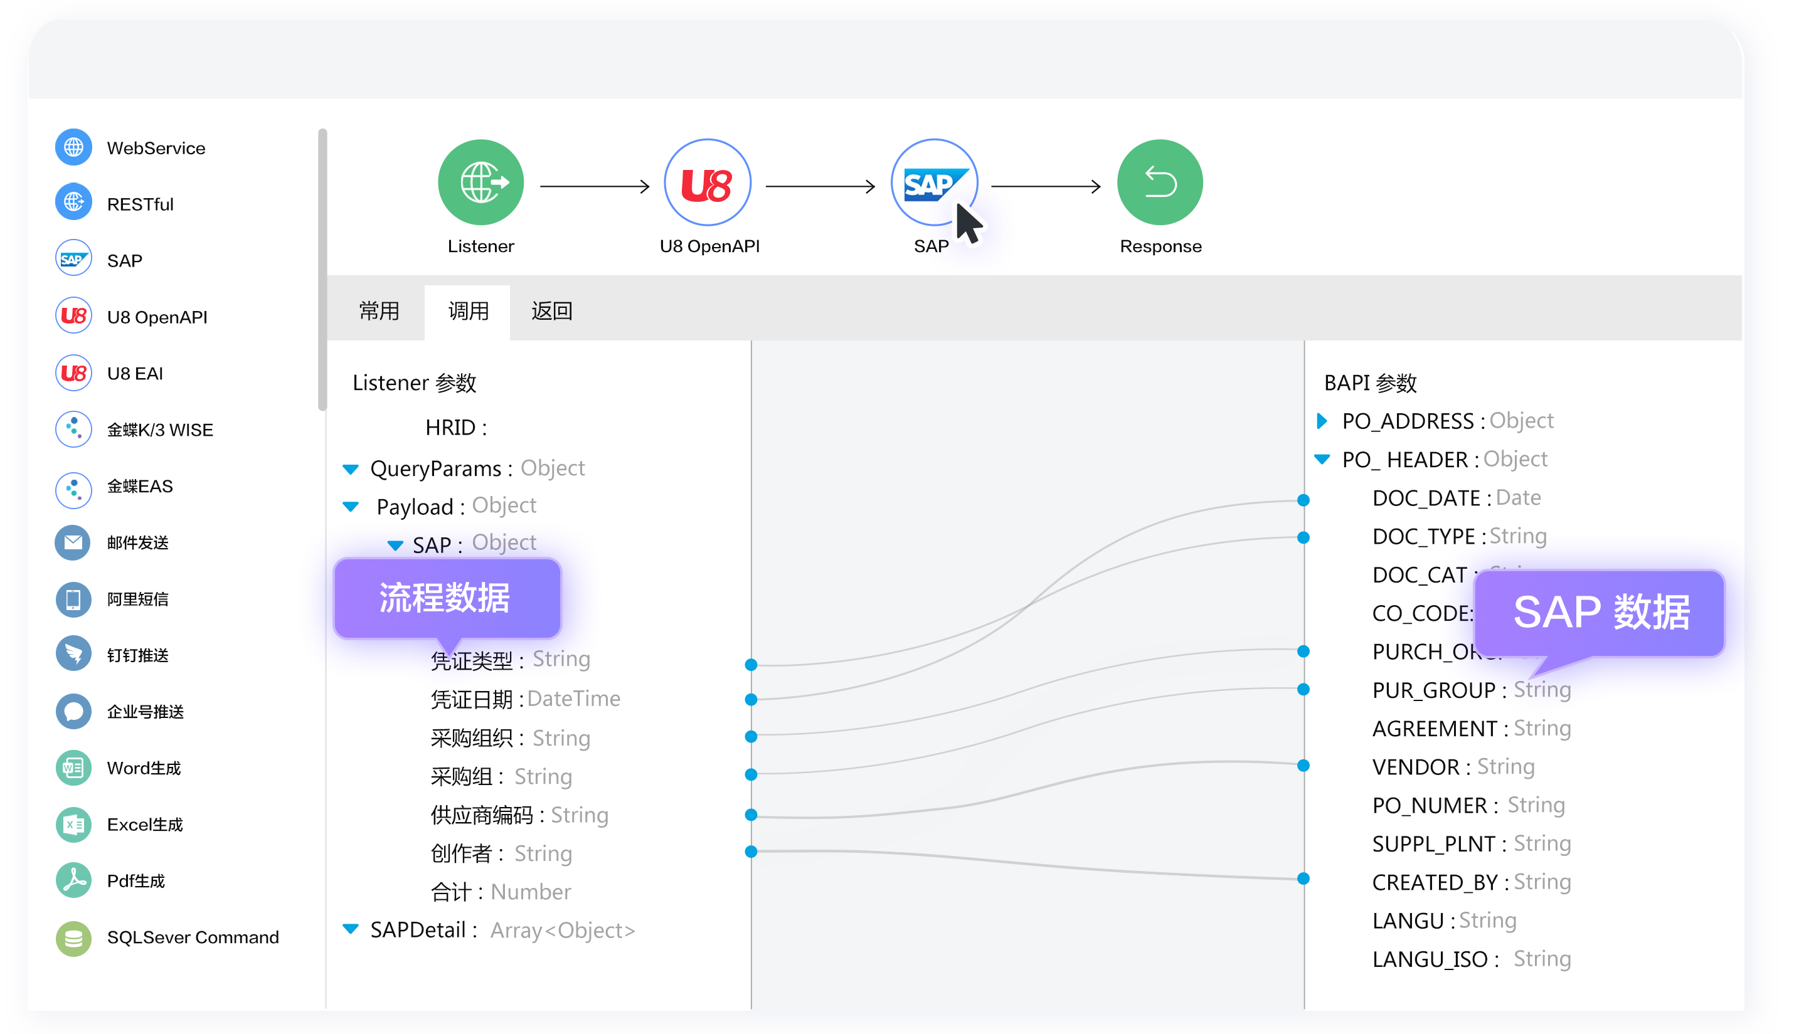Open the Response flow node
The width and height of the screenshot is (1794, 1034).
pos(1160,182)
